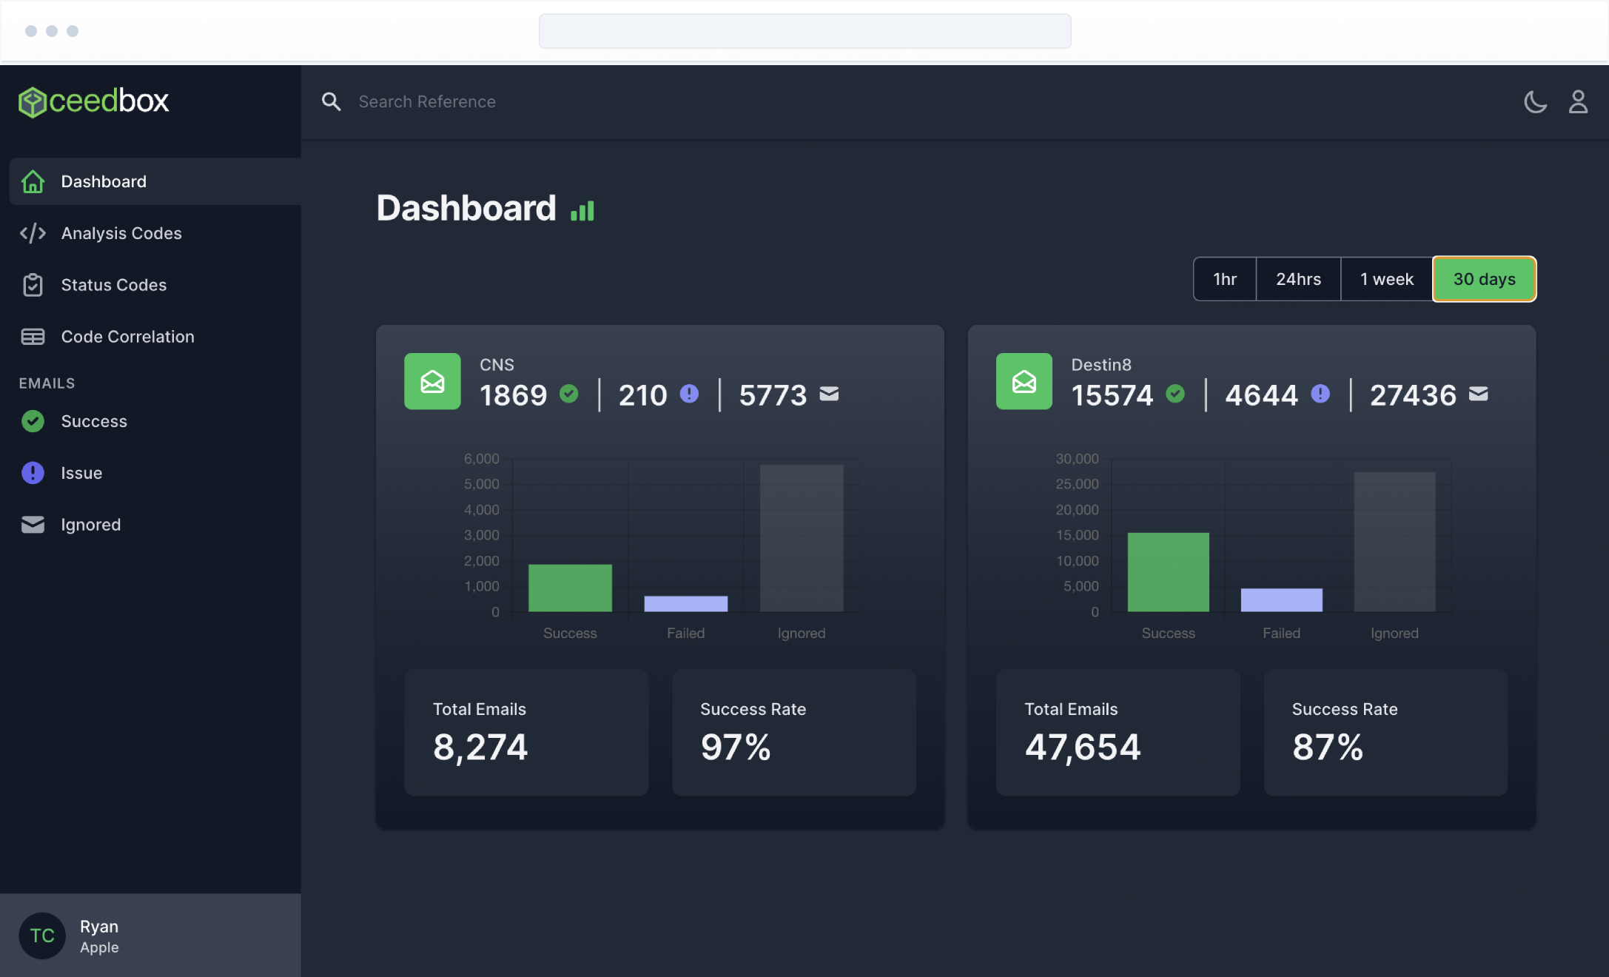Viewport: 1609px width, 977px height.
Task: Click the Code Correlation table icon
Action: pyautogui.click(x=33, y=337)
